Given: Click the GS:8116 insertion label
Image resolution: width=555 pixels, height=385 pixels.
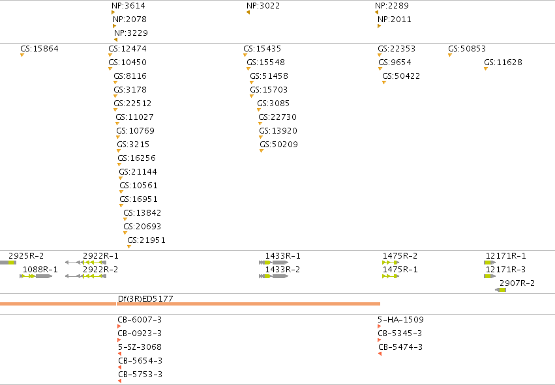Looking at the screenshot, I should point(130,76).
